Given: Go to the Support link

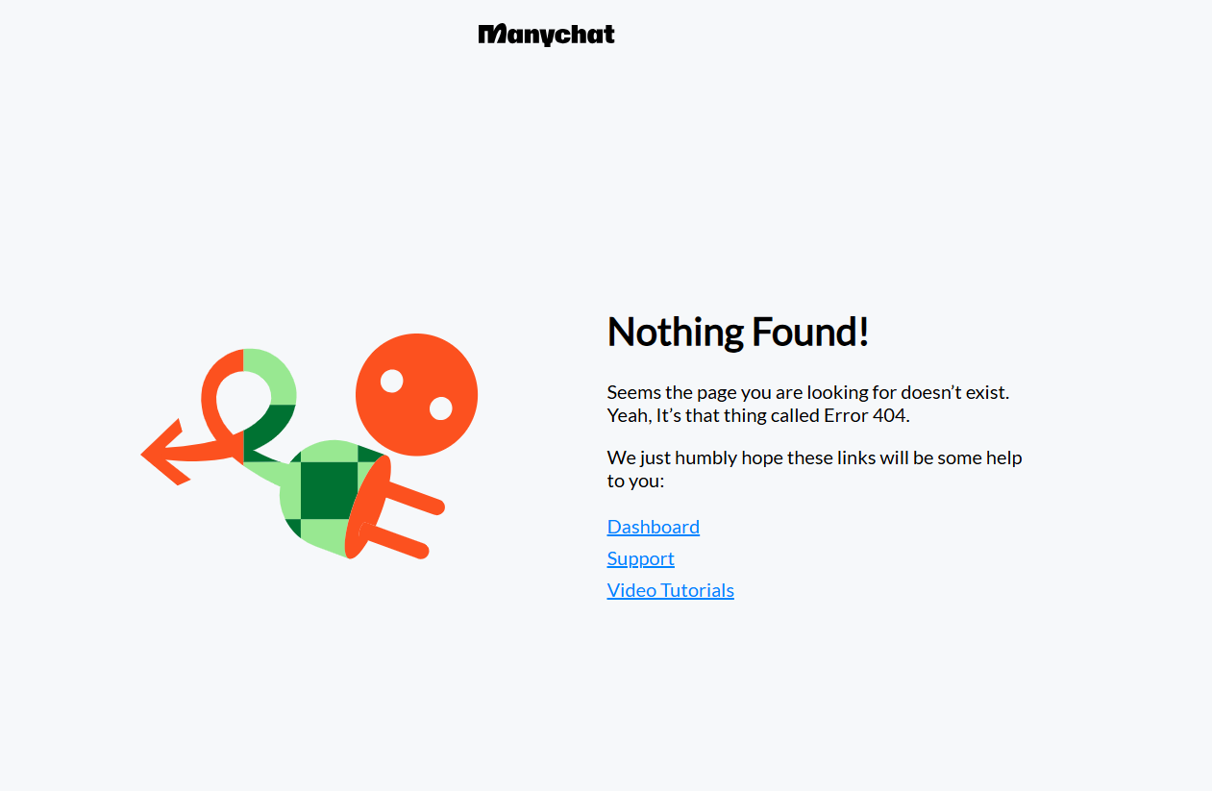Looking at the screenshot, I should [x=641, y=558].
